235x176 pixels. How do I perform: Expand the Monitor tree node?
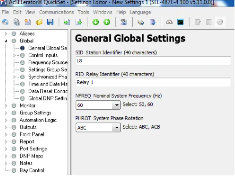6,106
